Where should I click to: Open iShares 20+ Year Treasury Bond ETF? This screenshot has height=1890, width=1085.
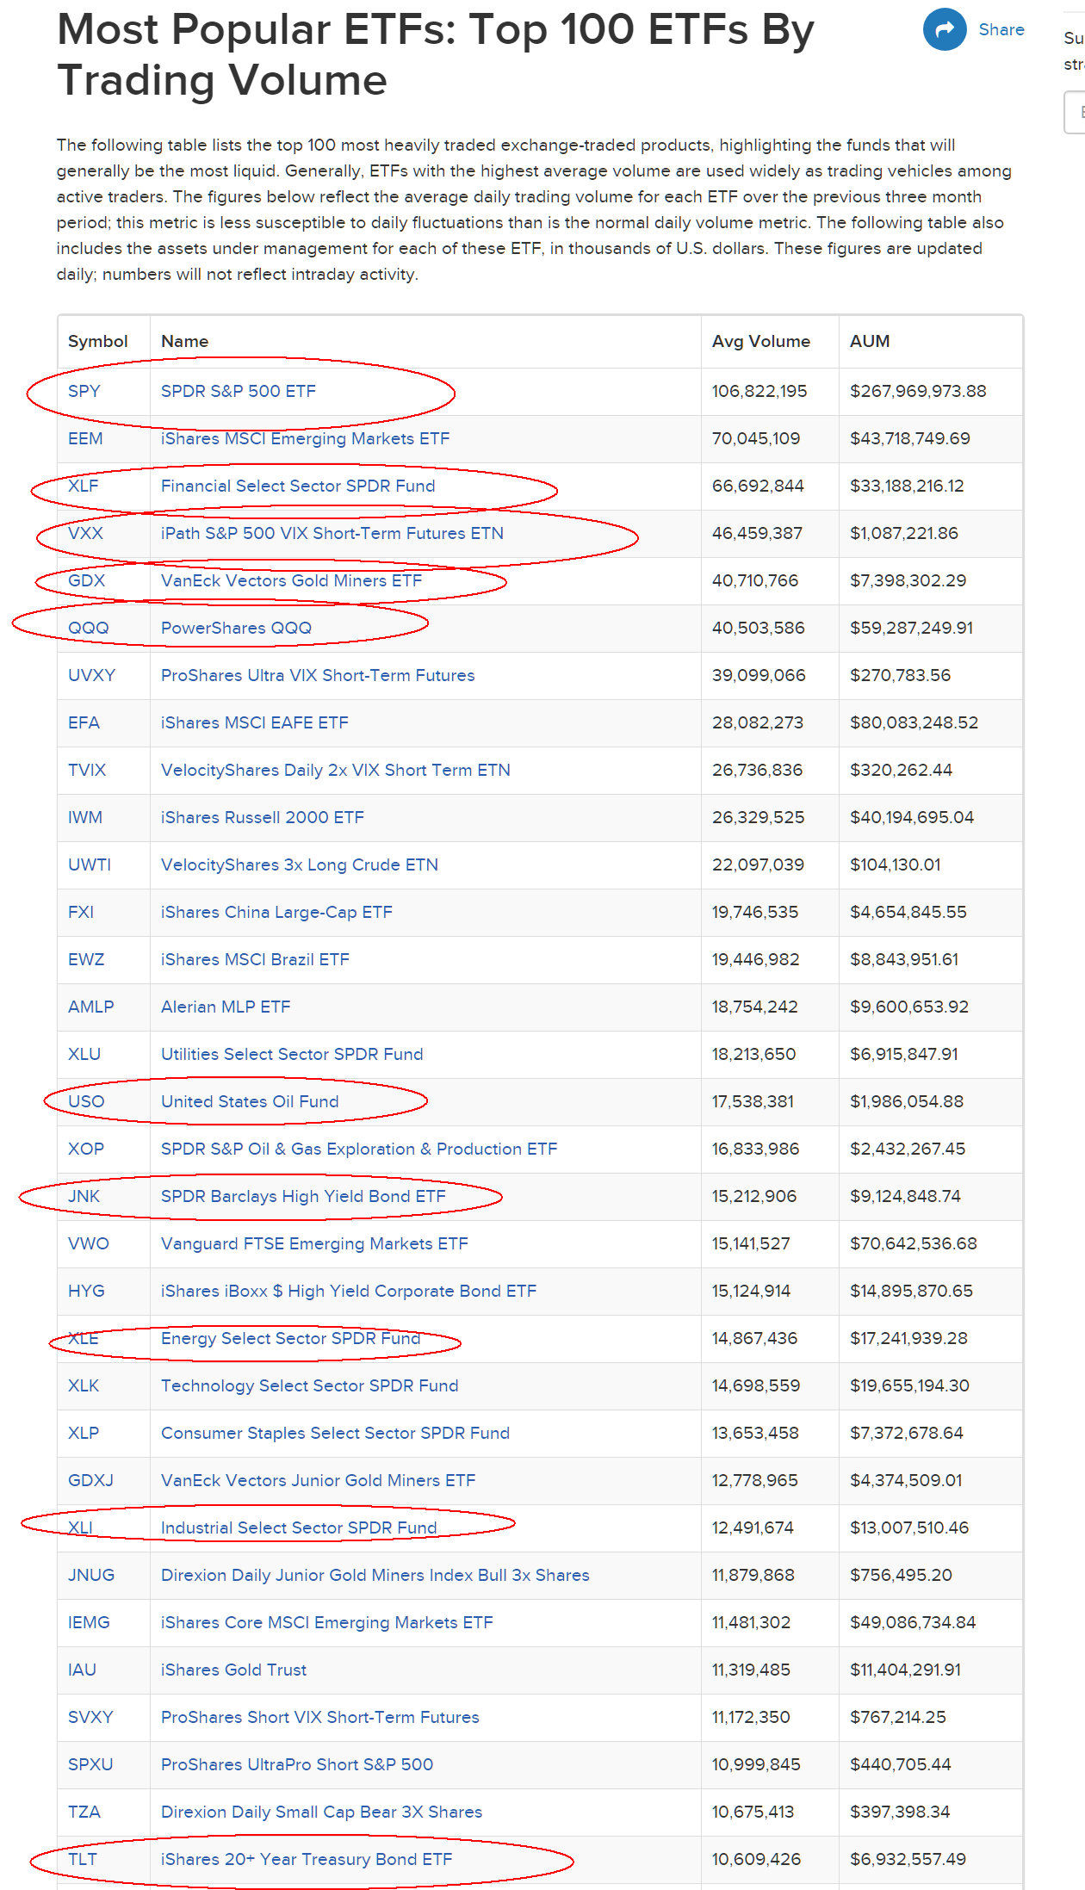(x=307, y=1859)
